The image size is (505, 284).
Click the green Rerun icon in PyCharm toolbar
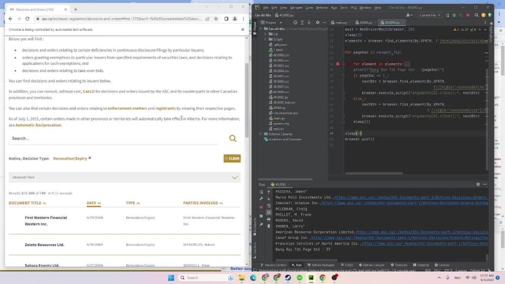447,15
